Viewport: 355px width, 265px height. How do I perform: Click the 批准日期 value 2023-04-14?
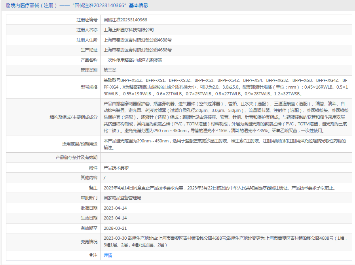115,208
